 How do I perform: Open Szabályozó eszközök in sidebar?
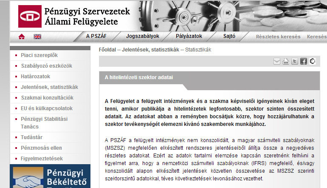tap(47, 66)
